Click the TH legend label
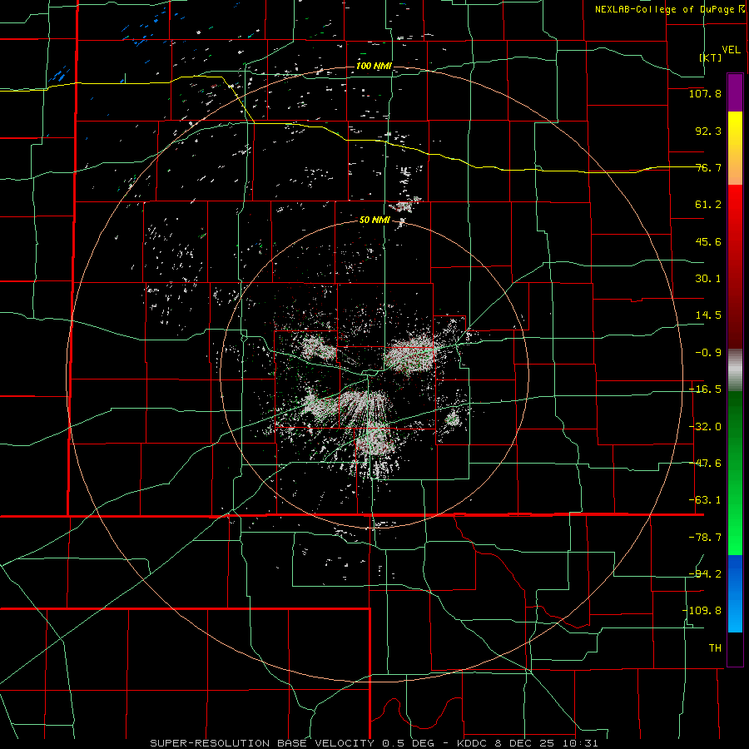The width and height of the screenshot is (749, 749). (715, 648)
